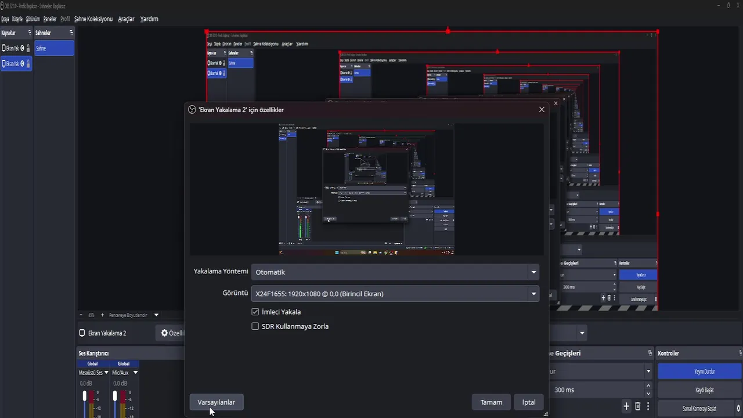
Task: Click the OBS logo in the properties dialog title
Action: point(192,110)
